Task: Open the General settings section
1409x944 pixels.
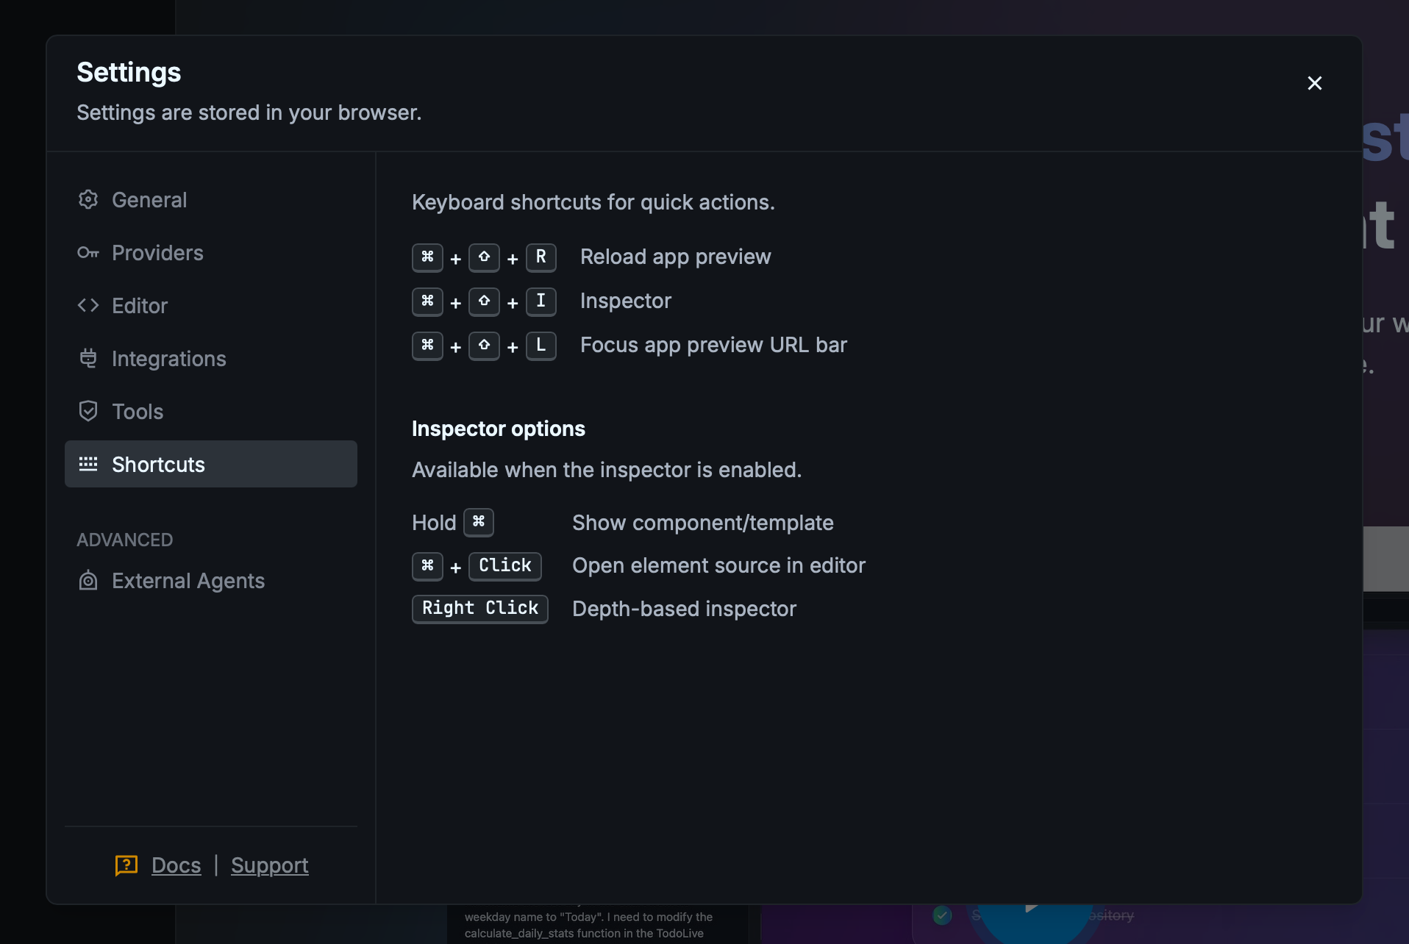Action: (x=149, y=199)
